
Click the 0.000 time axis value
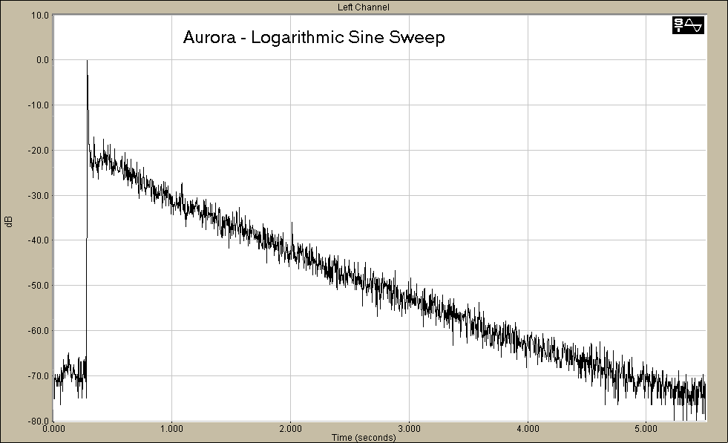click(54, 429)
